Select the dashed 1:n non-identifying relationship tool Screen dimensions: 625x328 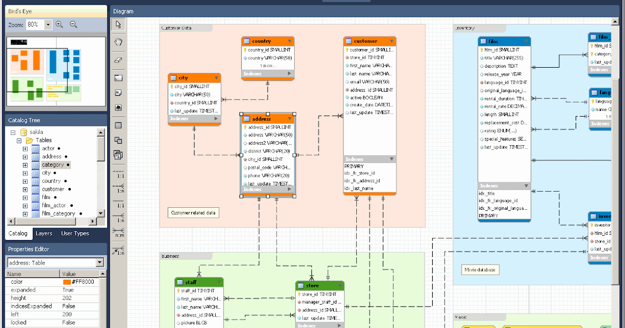(x=120, y=188)
